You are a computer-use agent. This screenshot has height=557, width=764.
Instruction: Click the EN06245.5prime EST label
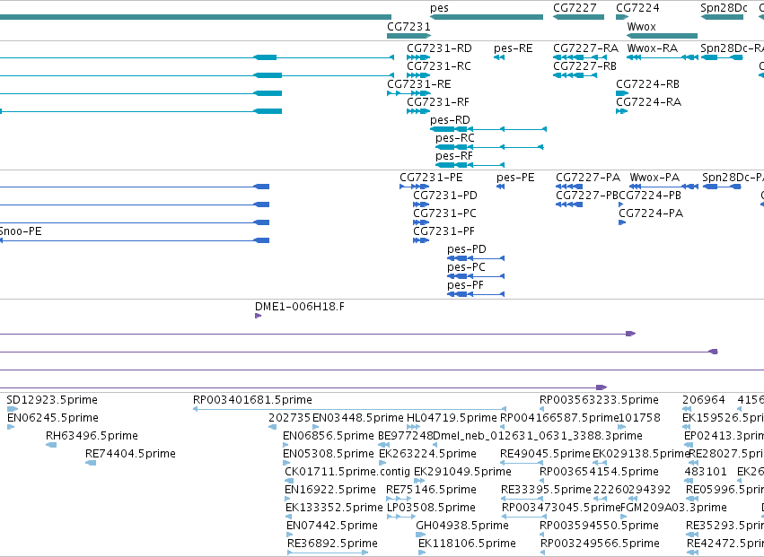[x=53, y=418]
